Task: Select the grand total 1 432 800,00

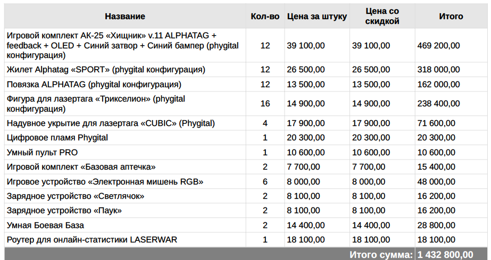Action: click(x=445, y=254)
